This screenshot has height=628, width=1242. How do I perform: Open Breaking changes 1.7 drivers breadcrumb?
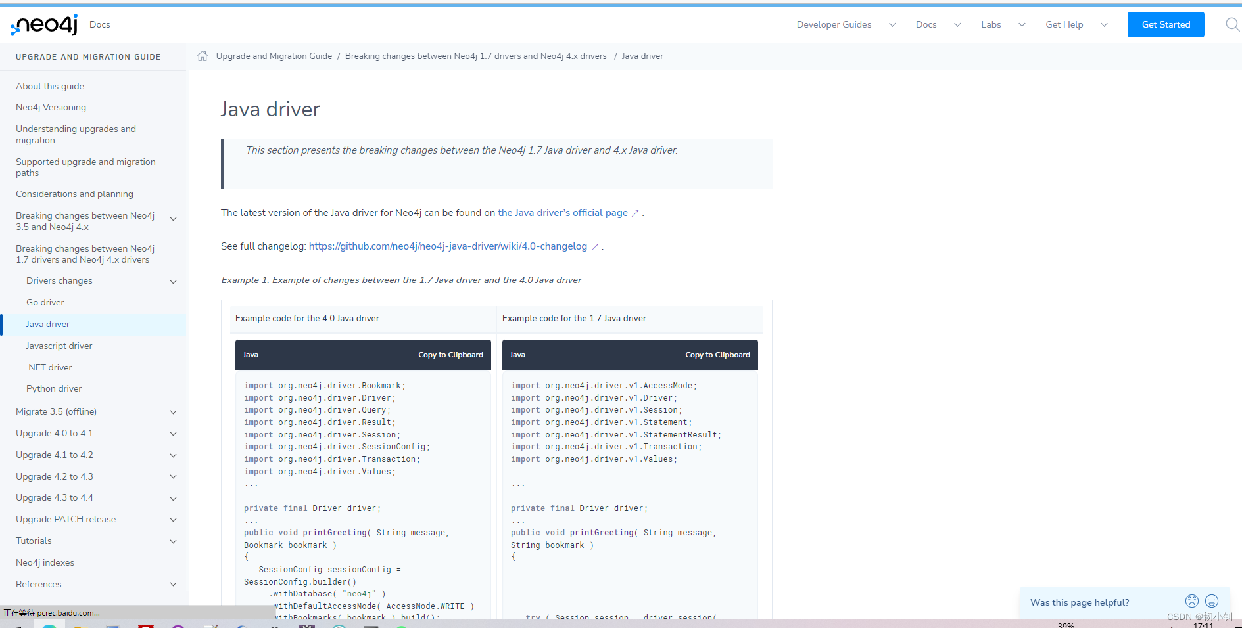click(476, 56)
